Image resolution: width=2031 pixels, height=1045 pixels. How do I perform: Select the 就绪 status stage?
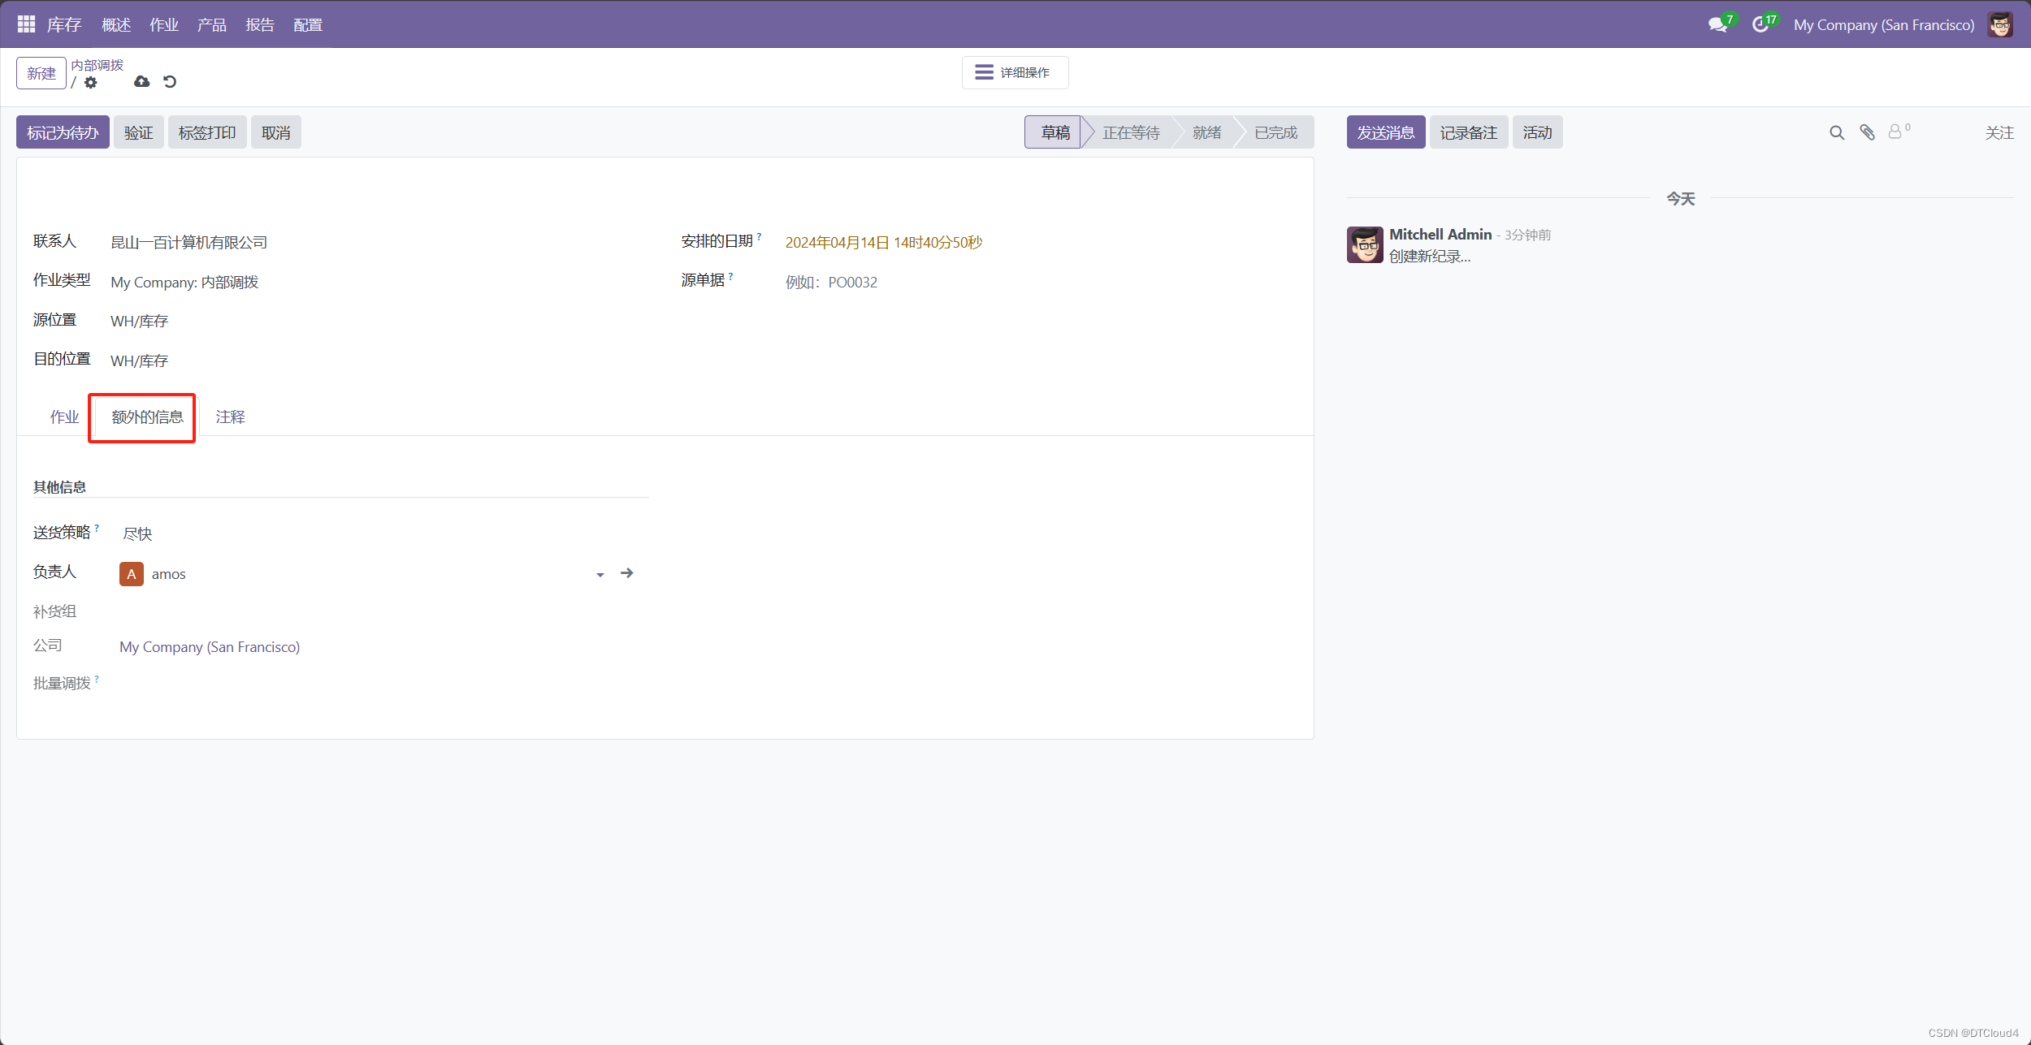(x=1206, y=132)
